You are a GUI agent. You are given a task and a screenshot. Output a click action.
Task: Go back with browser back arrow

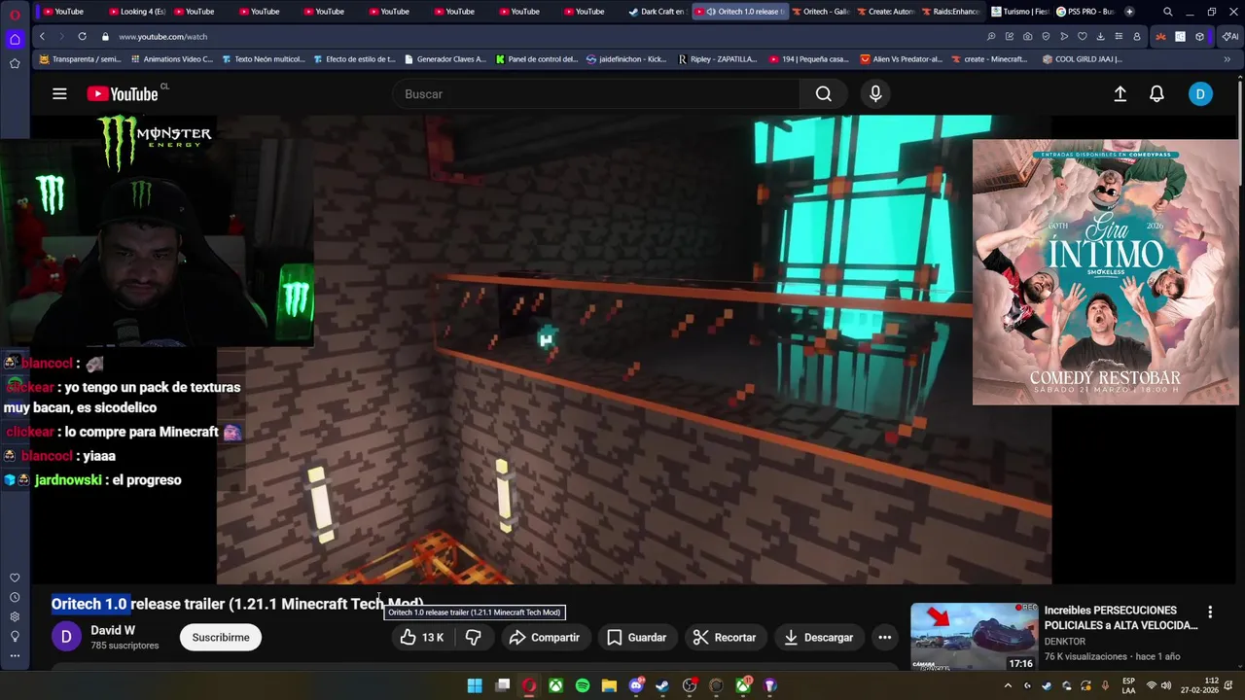(42, 36)
